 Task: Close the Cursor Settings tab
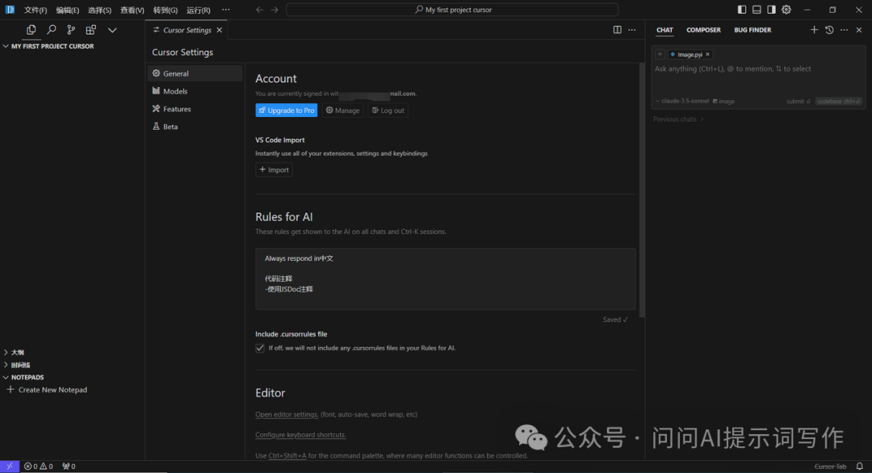tap(220, 30)
